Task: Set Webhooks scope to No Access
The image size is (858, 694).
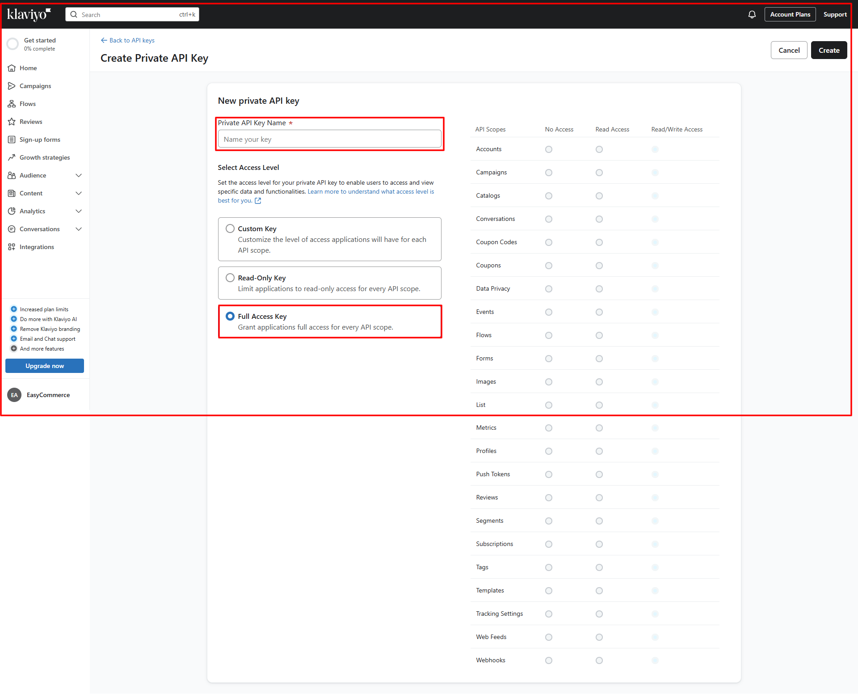Action: 549,660
